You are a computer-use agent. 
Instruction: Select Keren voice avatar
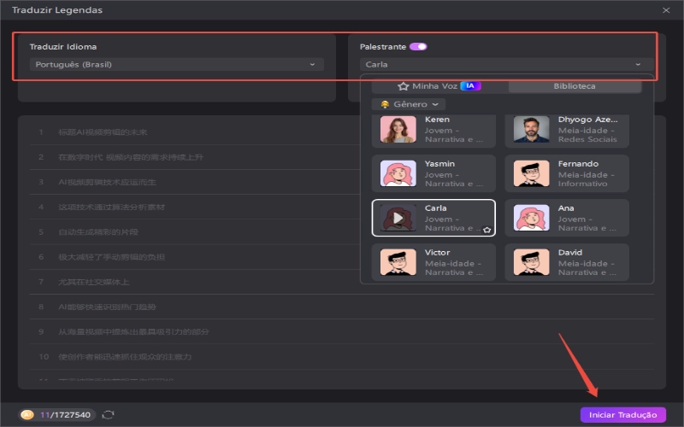click(398, 130)
